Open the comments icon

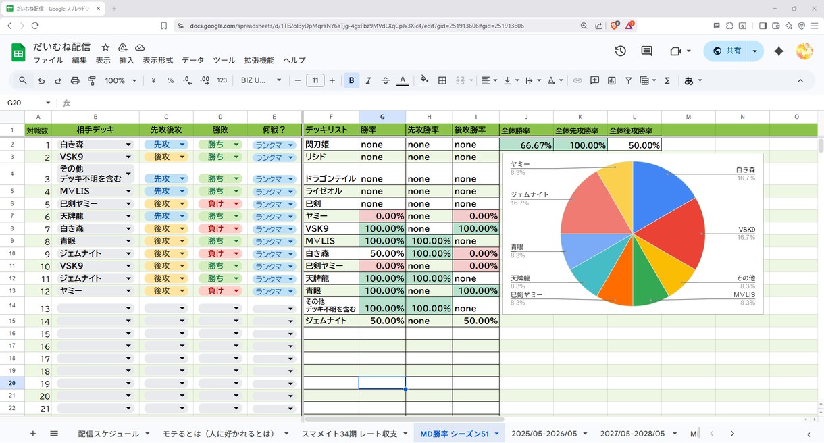pyautogui.click(x=646, y=51)
